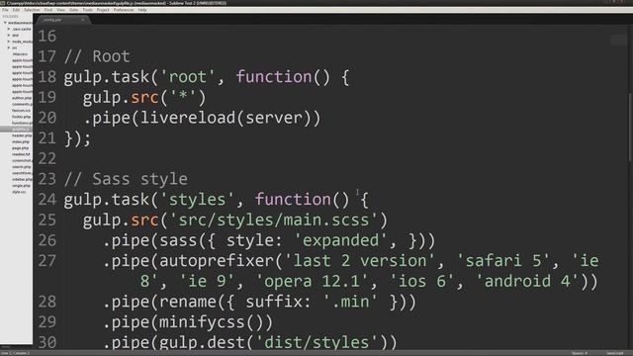This screenshot has width=633, height=356.
Task: Open .htaccess in the sidebar
Action: (x=20, y=54)
